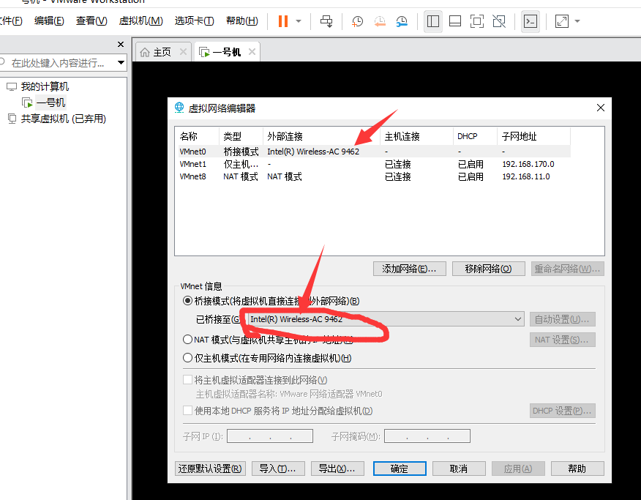Viewport: 641px width, 500px height.
Task: Toggle 使用本地 DHCP 服务 checkbox
Action: (x=187, y=410)
